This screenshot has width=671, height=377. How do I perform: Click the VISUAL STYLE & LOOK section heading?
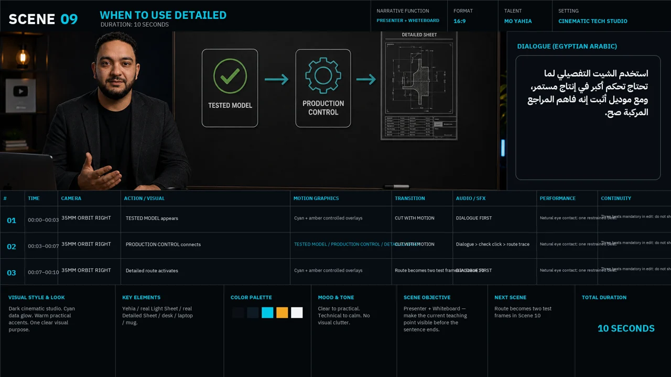click(37, 297)
